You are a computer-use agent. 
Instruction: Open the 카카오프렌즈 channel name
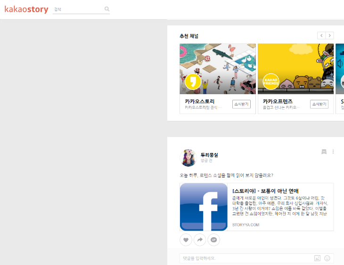[278, 101]
